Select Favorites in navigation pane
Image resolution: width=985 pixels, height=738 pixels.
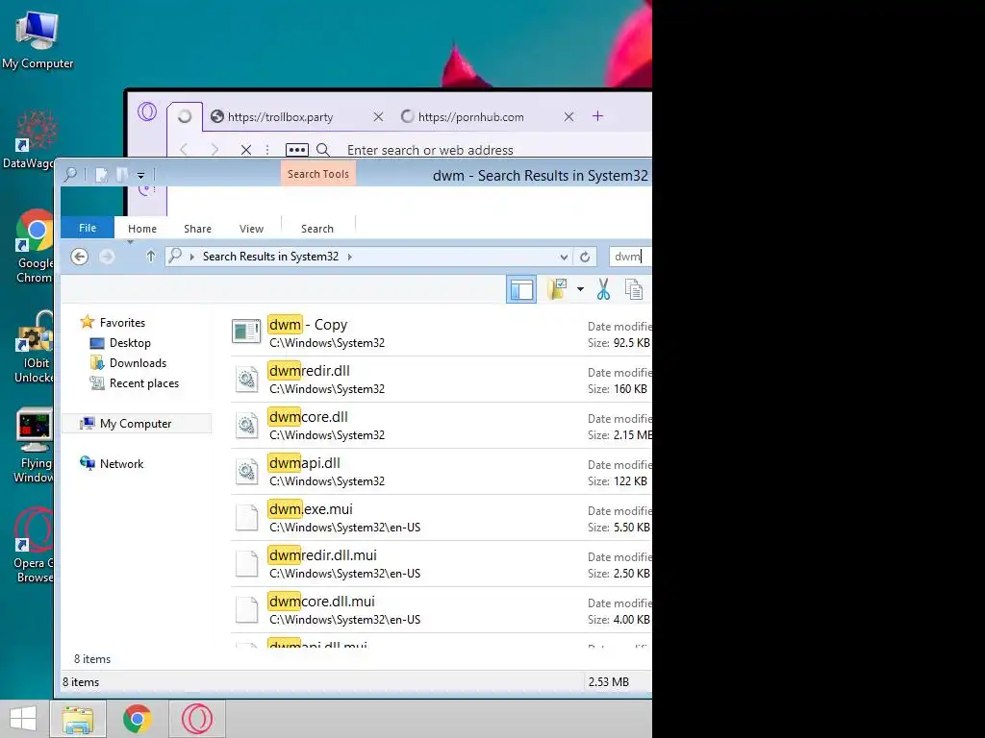(122, 323)
